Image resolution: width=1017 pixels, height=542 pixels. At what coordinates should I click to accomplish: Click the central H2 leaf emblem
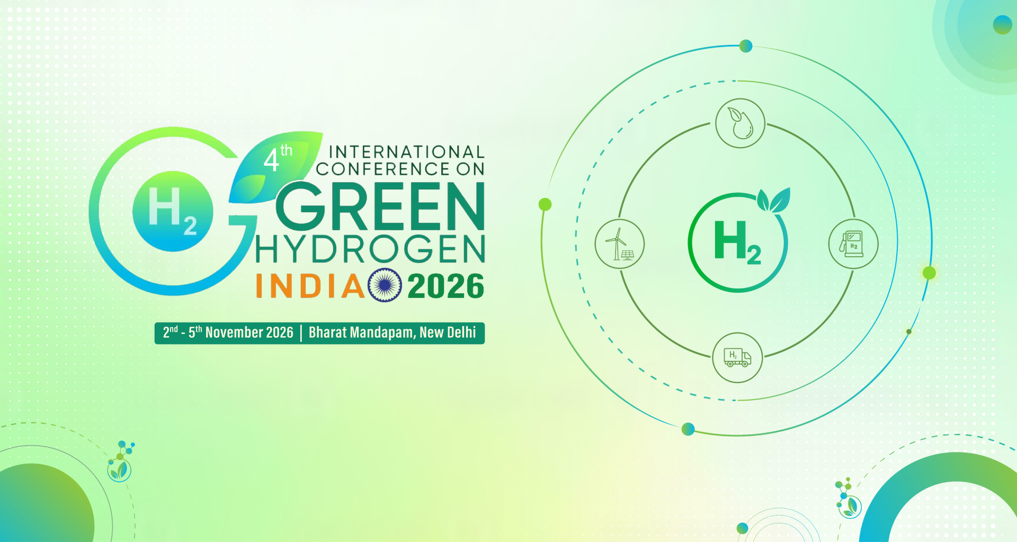coord(738,241)
